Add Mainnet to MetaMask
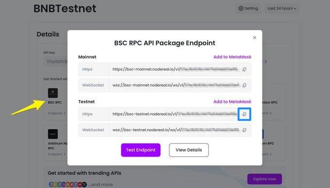 [232, 57]
